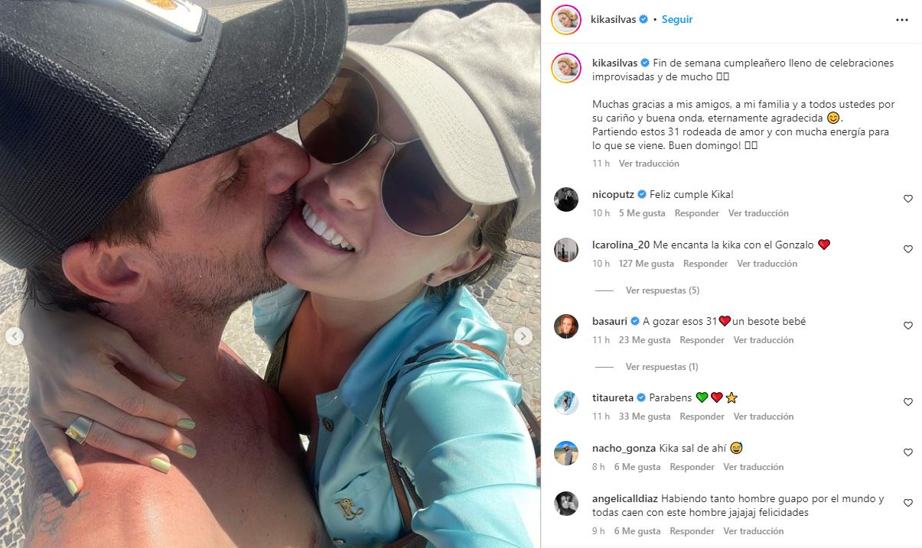
Task: Open kikasilvas profile picture in header
Action: coord(566,20)
